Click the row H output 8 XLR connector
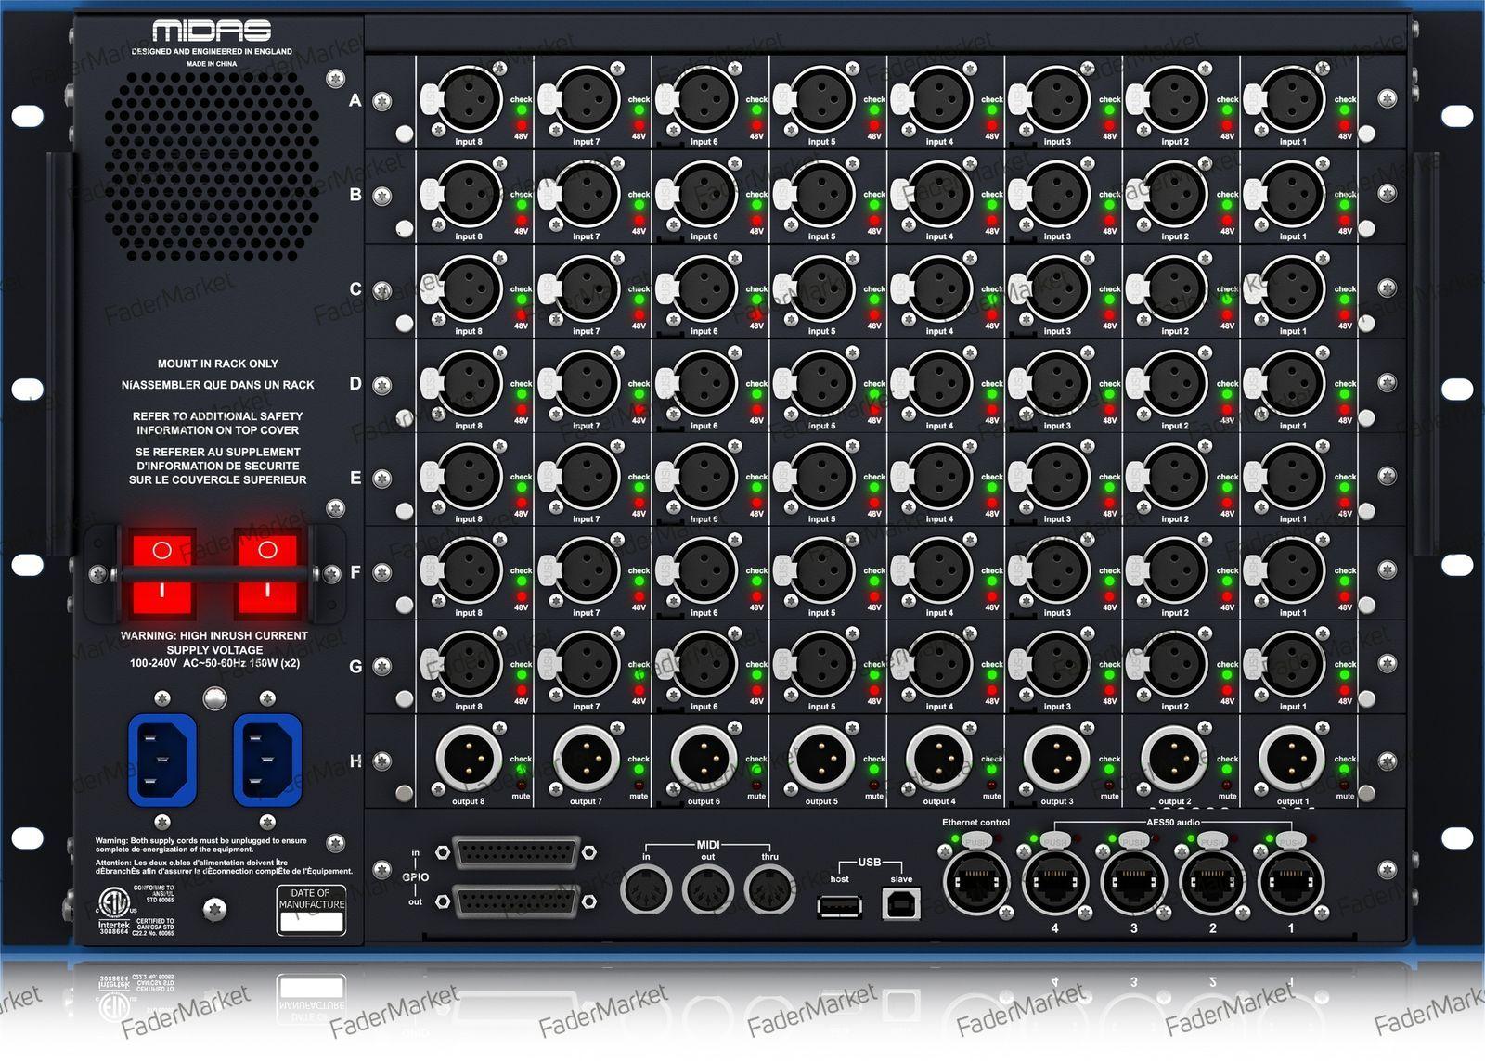 click(469, 758)
